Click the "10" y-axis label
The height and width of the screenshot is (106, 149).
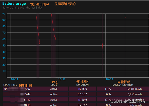[x=4, y=71]
